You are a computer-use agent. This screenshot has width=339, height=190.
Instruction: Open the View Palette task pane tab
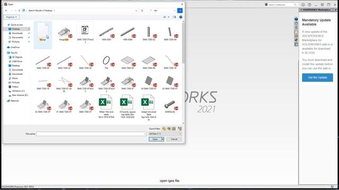[296, 36]
